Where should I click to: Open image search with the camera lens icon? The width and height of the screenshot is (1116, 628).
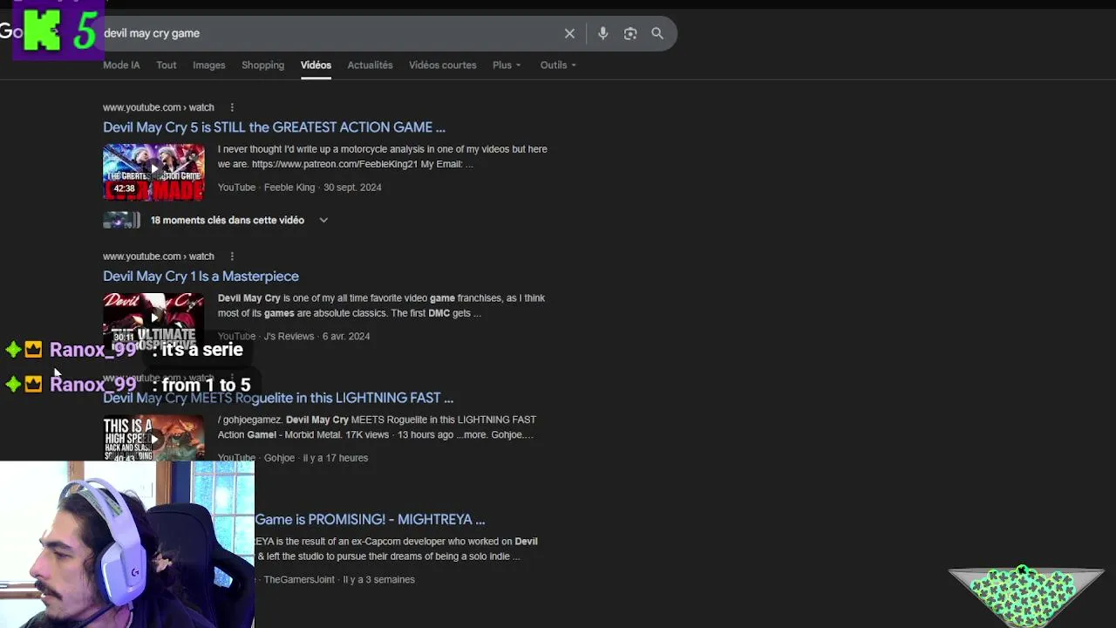(630, 33)
